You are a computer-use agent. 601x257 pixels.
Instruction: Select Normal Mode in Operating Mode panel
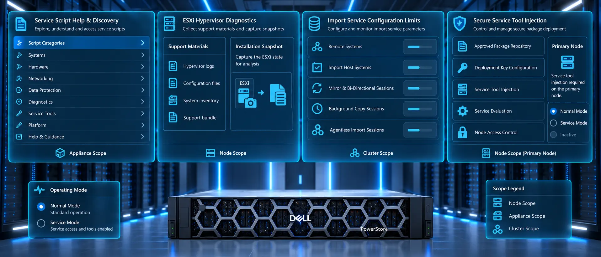[41, 207]
